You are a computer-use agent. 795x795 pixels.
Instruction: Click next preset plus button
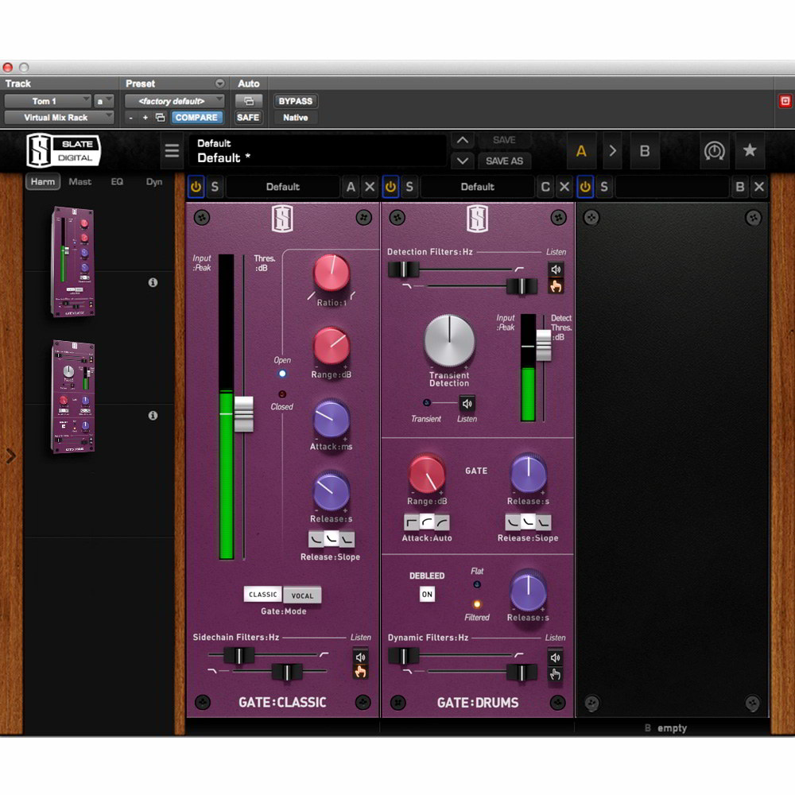tap(145, 117)
